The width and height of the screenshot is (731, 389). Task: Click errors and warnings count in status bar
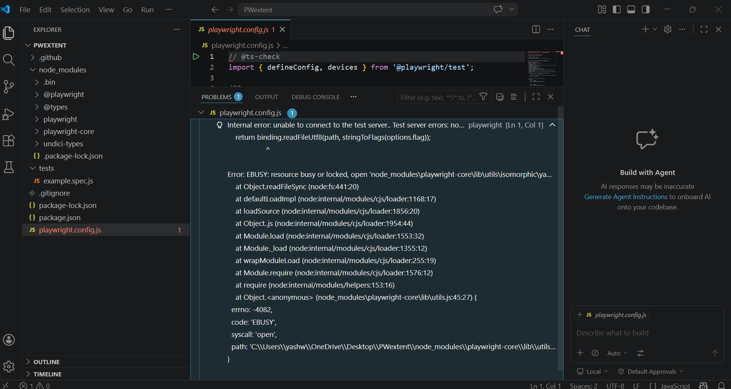click(x=35, y=386)
